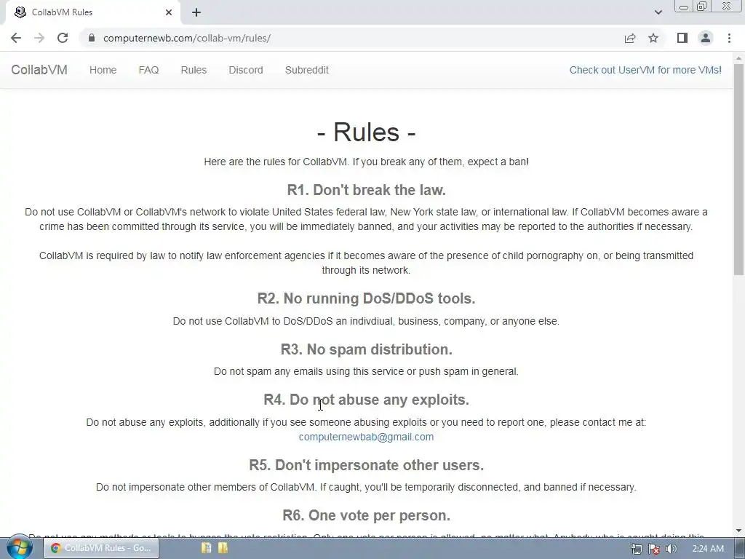Minimize the Chrome window

[x=683, y=7]
